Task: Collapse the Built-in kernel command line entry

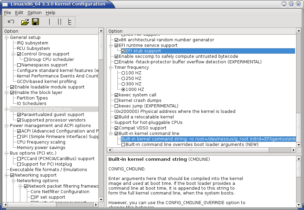Action: click(x=111, y=133)
